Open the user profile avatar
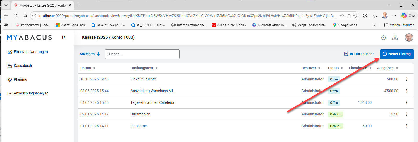Viewport: 418px width, 142px height. (409, 37)
